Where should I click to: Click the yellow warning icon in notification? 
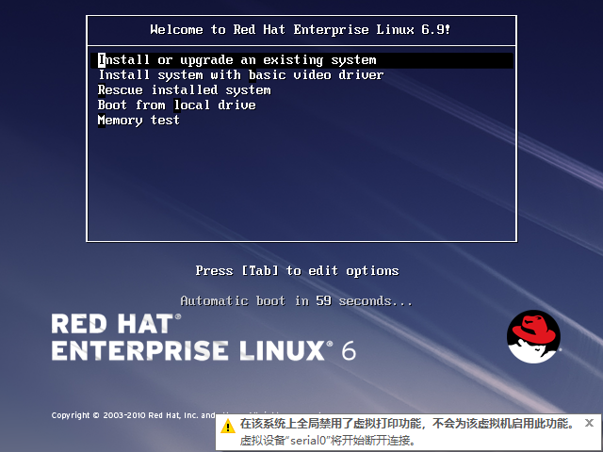(x=228, y=427)
